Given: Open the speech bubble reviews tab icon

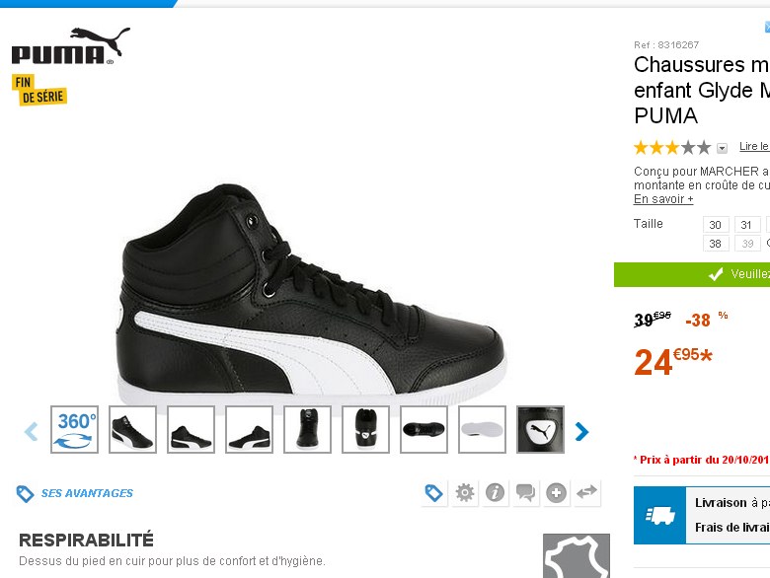Looking at the screenshot, I should pyautogui.click(x=525, y=492).
